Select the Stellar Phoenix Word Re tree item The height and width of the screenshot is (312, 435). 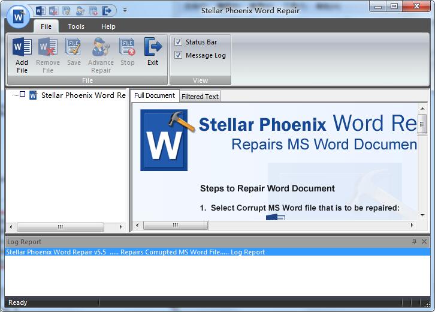tap(83, 95)
